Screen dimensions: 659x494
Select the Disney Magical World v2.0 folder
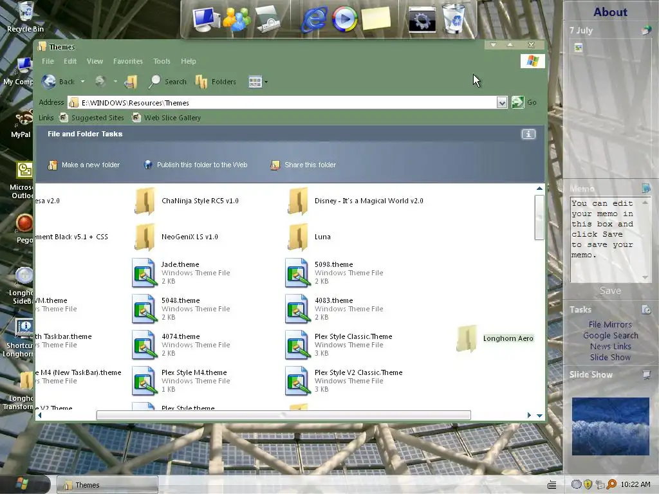point(355,201)
